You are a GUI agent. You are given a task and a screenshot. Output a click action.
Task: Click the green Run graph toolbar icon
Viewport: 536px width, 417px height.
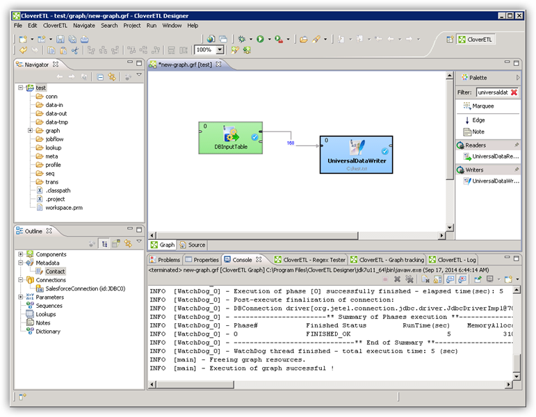tap(259, 40)
